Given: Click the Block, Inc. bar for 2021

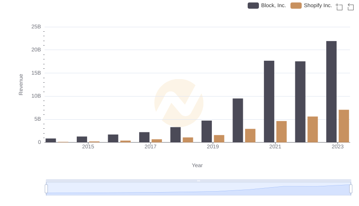Looking at the screenshot, I should coord(269,101).
